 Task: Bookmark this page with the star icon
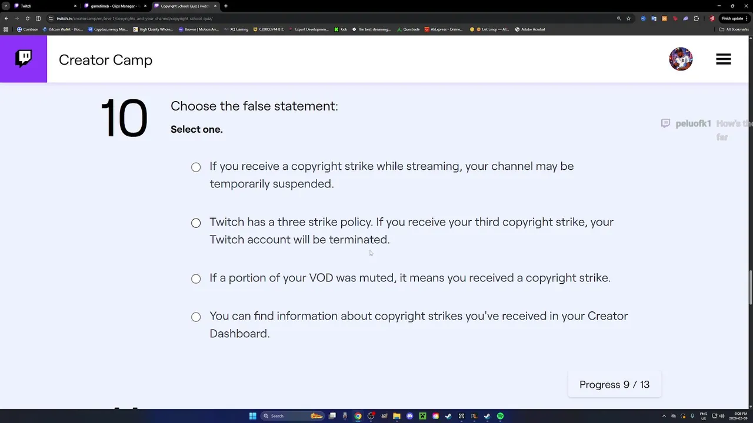click(628, 18)
